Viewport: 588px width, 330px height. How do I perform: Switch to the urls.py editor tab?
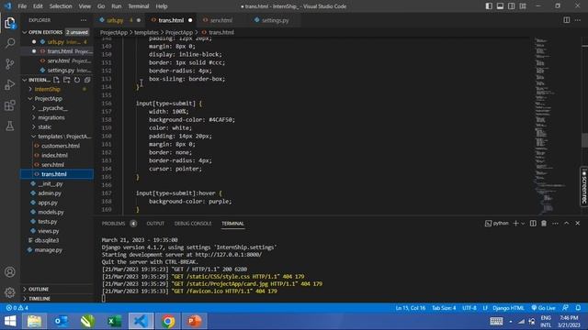coord(115,20)
